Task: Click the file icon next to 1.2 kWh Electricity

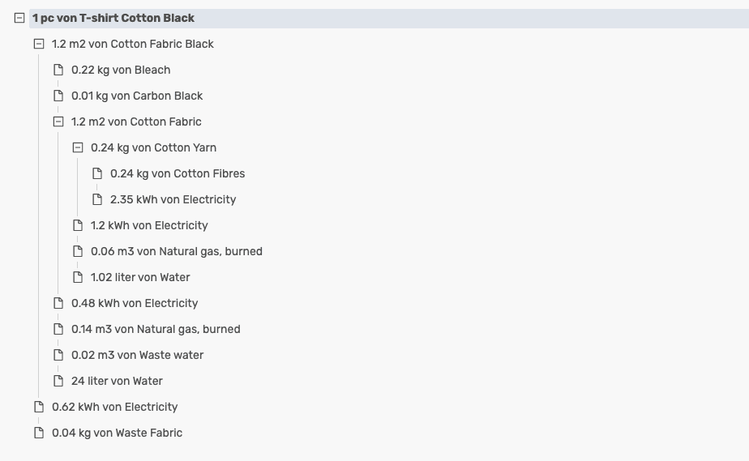Action: 78,225
